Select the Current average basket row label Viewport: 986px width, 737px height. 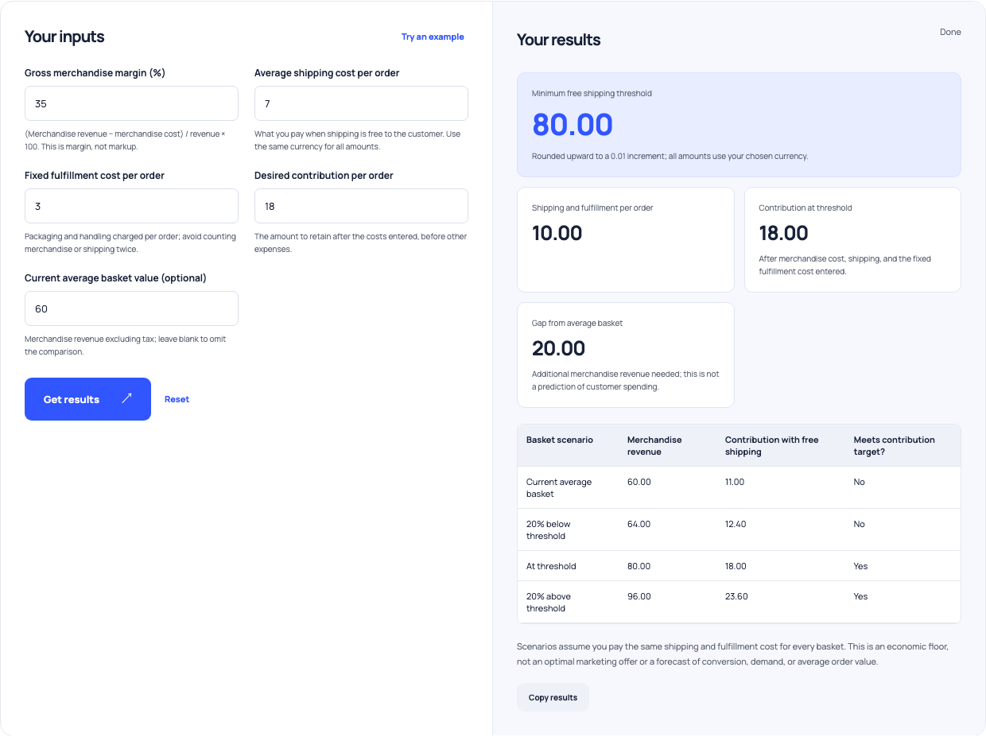coord(559,487)
